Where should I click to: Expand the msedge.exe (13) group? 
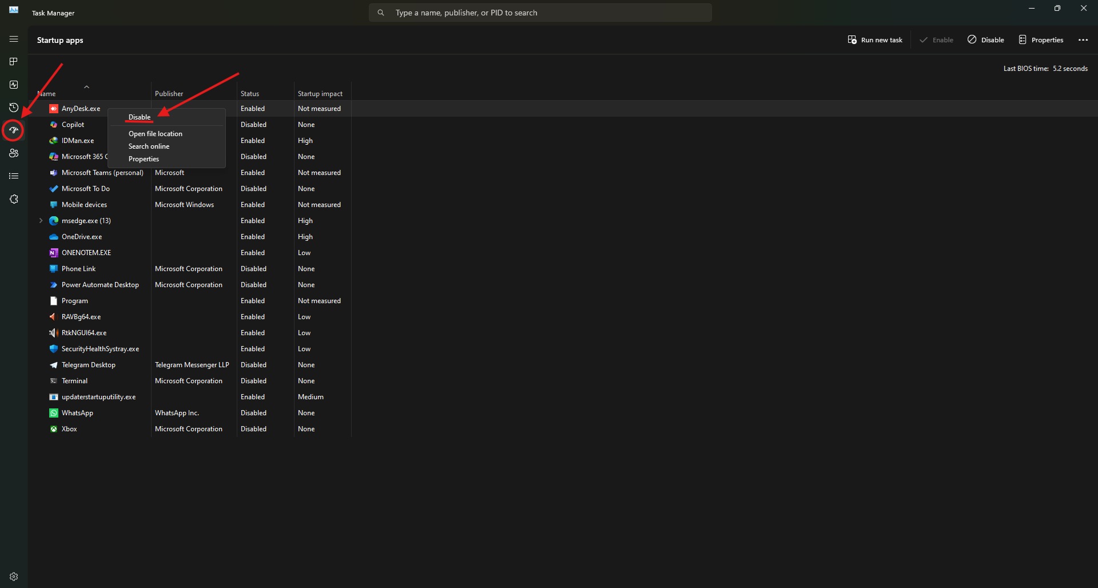coord(41,221)
